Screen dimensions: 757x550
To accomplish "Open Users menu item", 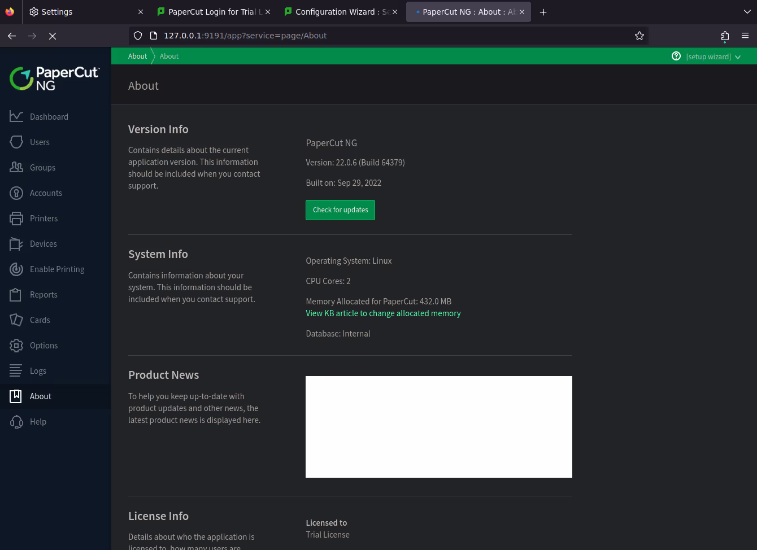I will pos(55,142).
